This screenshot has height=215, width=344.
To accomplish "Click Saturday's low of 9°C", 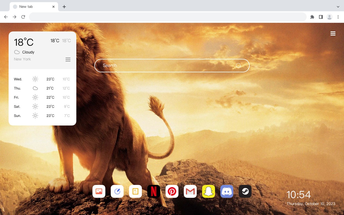I will [x=67, y=106].
